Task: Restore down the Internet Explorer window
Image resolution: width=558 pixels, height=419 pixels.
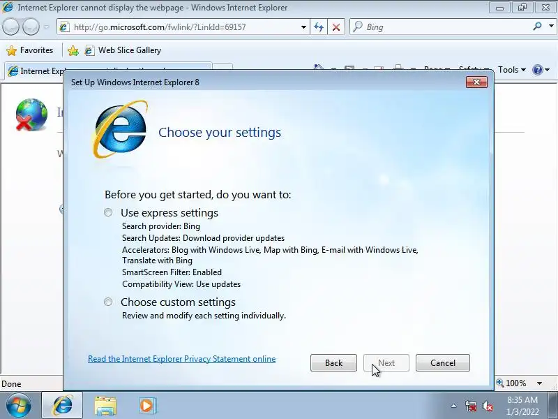Action: (522, 8)
